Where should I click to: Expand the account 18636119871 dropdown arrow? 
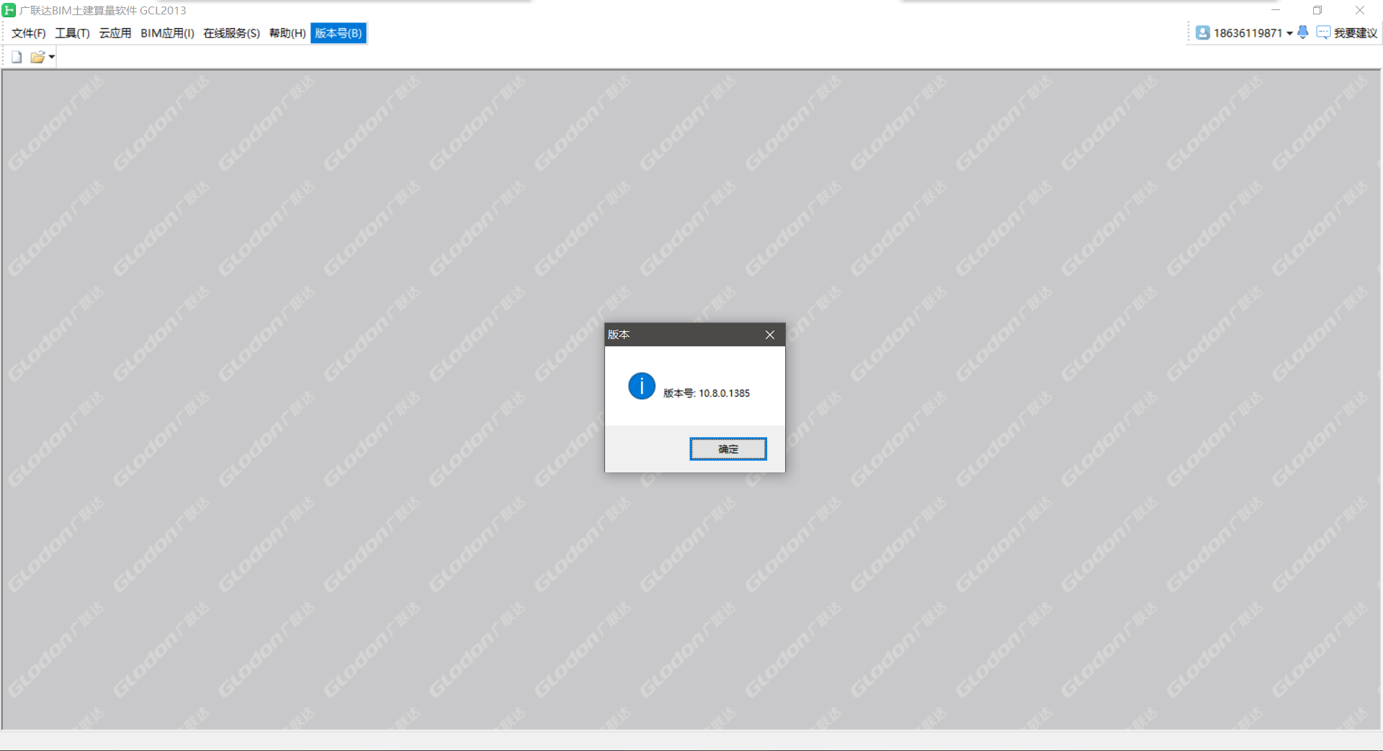[1289, 33]
